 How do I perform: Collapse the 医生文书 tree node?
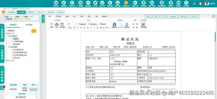click(7, 33)
